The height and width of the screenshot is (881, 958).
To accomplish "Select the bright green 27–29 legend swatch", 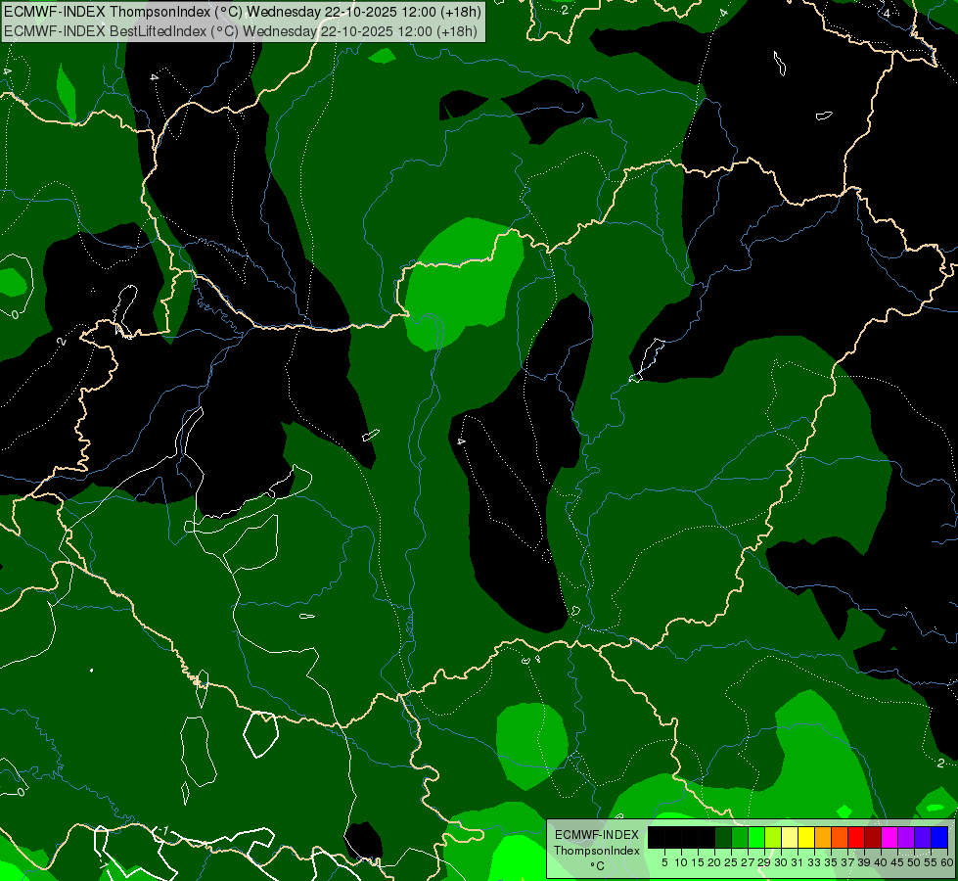I will 756,837.
